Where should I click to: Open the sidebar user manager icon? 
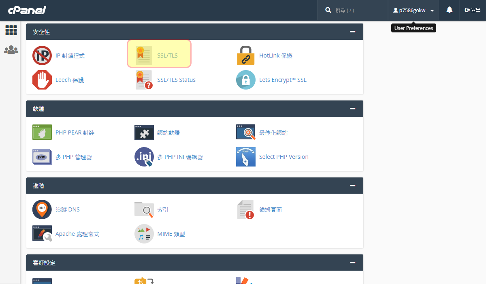point(11,50)
